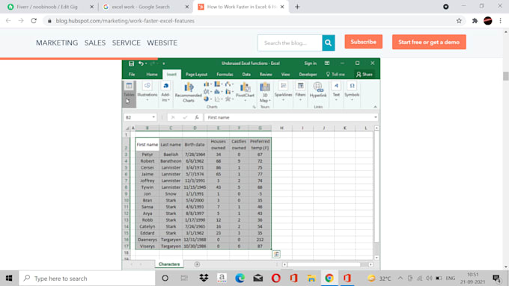The height and width of the screenshot is (286, 509).
Task: Open a new browser tab
Action: point(297,7)
